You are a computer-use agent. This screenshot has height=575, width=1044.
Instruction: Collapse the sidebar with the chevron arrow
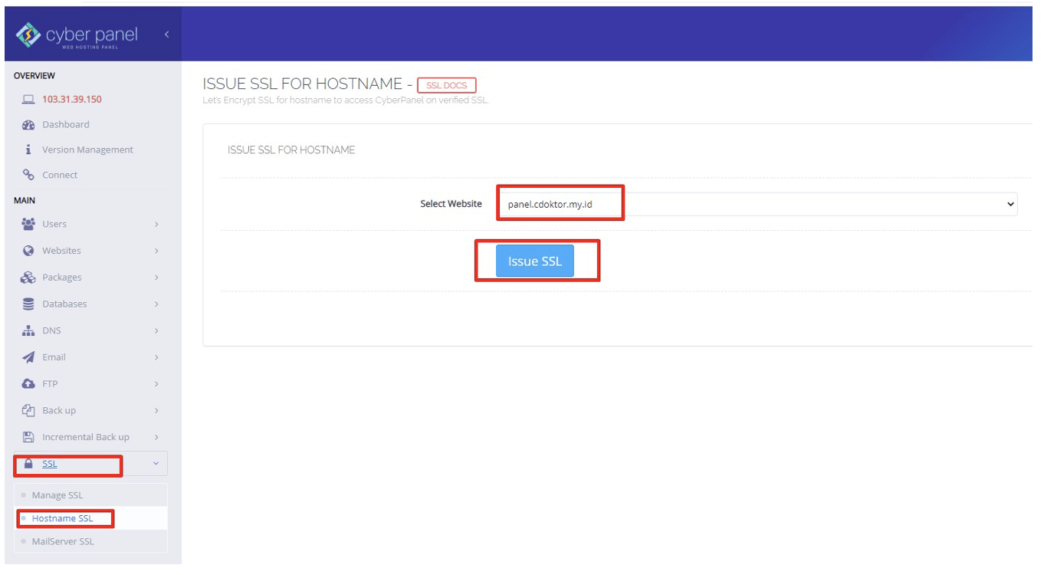pos(167,34)
